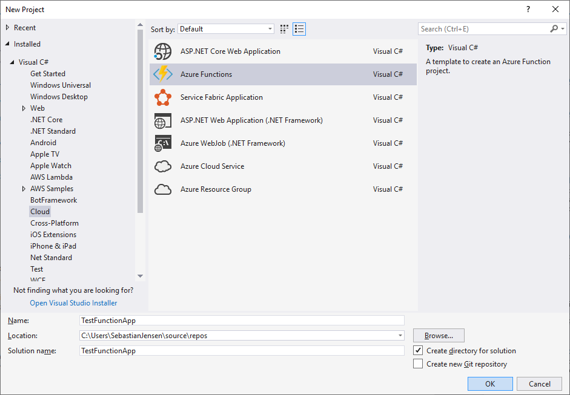Image resolution: width=570 pixels, height=395 pixels.
Task: Click the category tree vertical scrollbar
Action: pyautogui.click(x=141, y=121)
